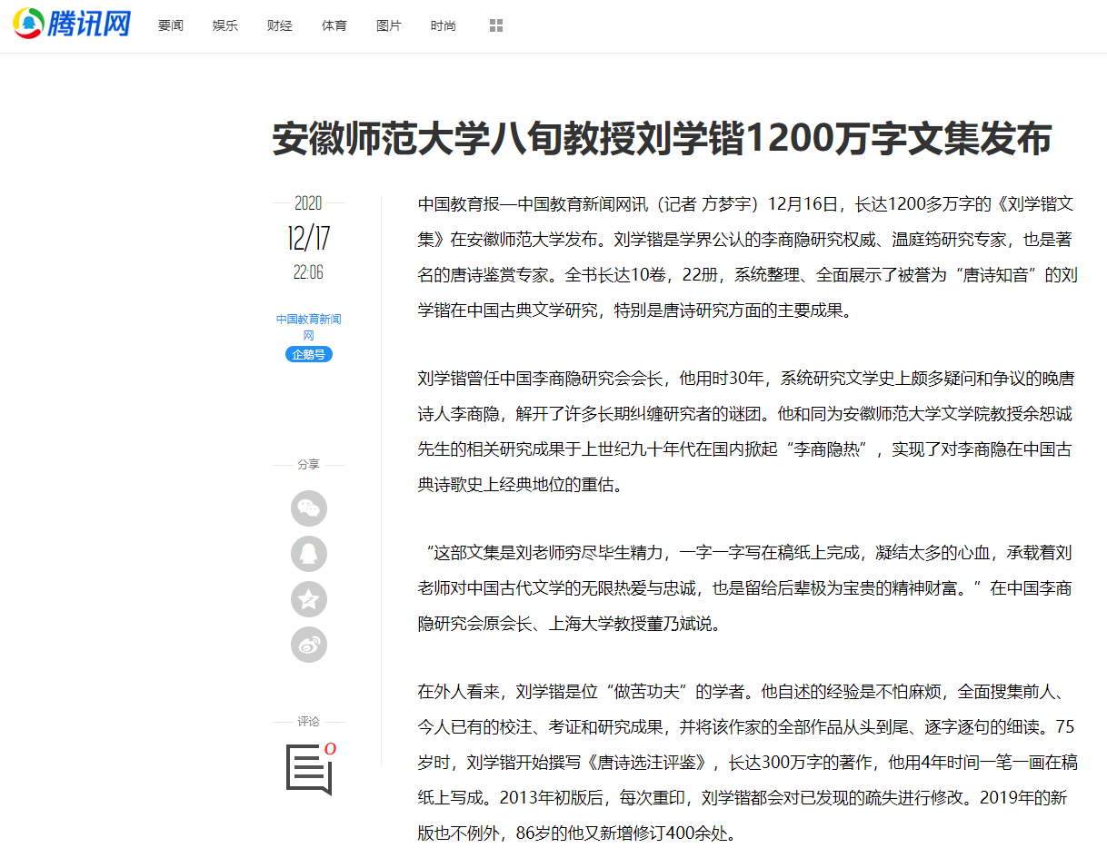Share article to Weibo icon
Image resolution: width=1107 pixels, height=848 pixels.
[x=309, y=645]
